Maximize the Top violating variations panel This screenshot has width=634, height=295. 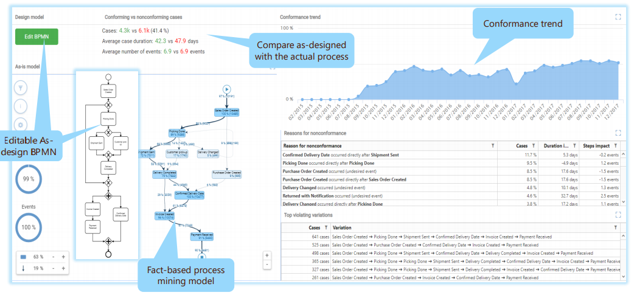point(618,215)
